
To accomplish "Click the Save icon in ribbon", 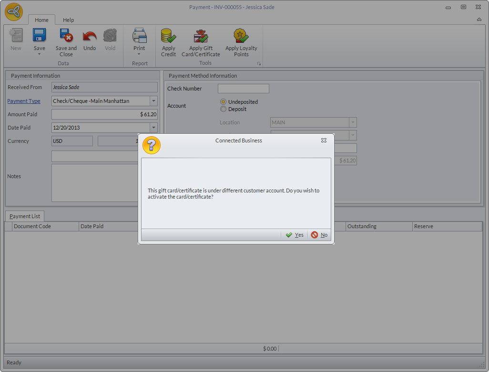I will tap(39, 36).
